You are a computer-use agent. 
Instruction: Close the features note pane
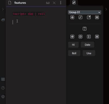coord(54,3)
